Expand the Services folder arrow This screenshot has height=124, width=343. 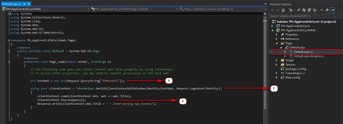[277, 65]
